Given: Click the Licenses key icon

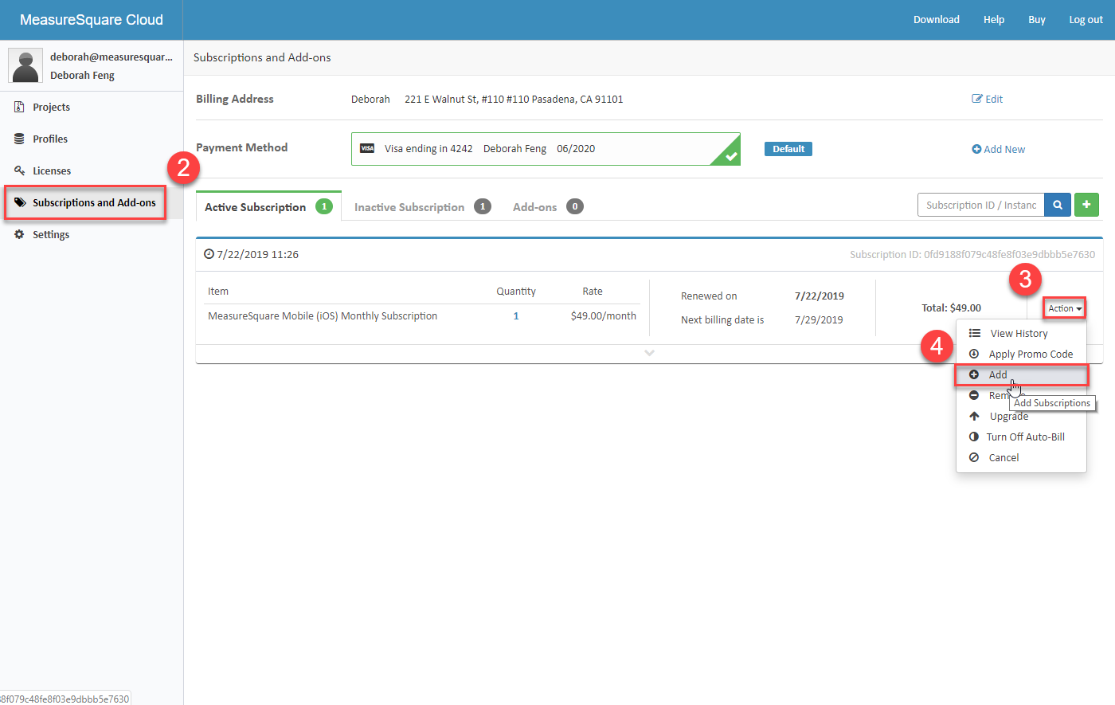Looking at the screenshot, I should tap(19, 170).
